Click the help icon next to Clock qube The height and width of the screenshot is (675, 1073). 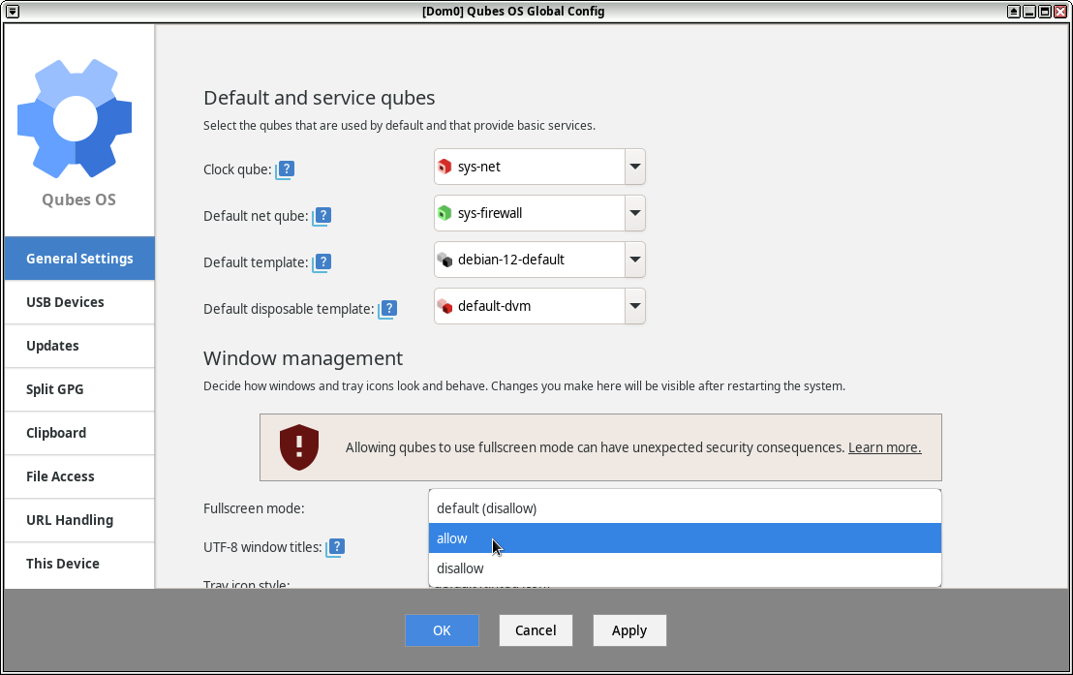point(286,169)
